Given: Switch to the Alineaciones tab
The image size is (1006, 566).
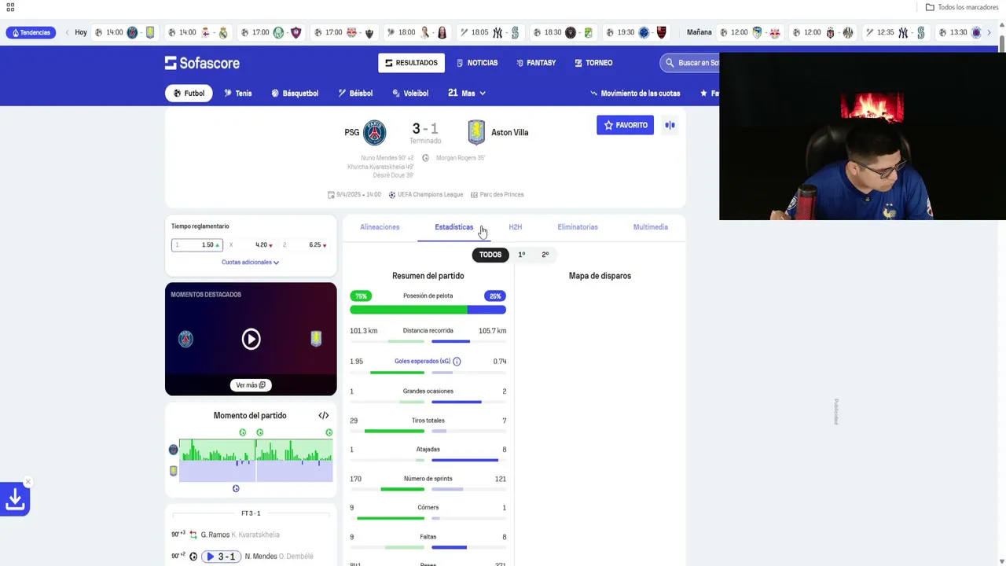Looking at the screenshot, I should click(380, 227).
